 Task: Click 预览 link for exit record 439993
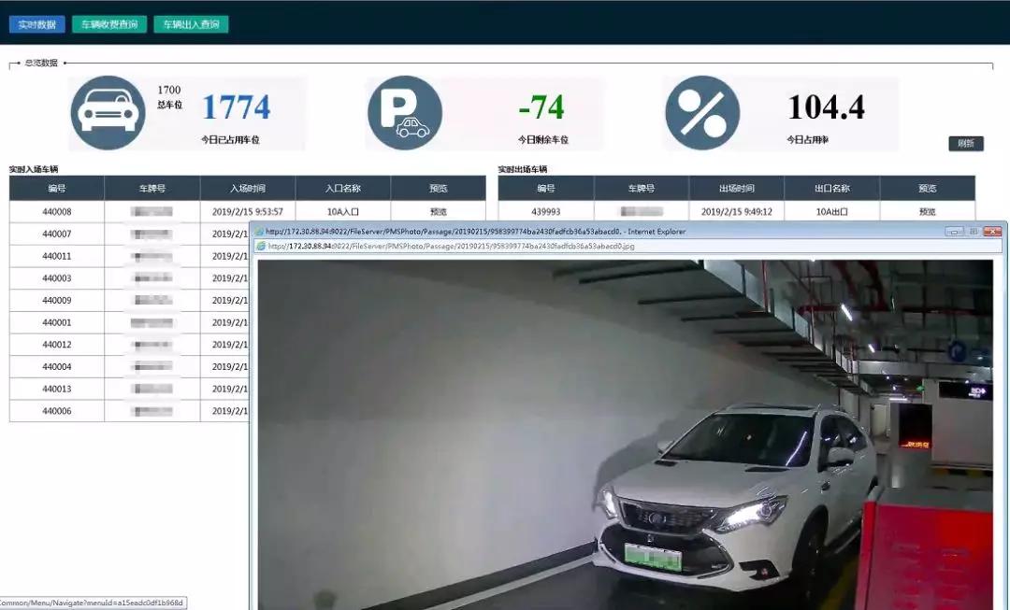(927, 212)
